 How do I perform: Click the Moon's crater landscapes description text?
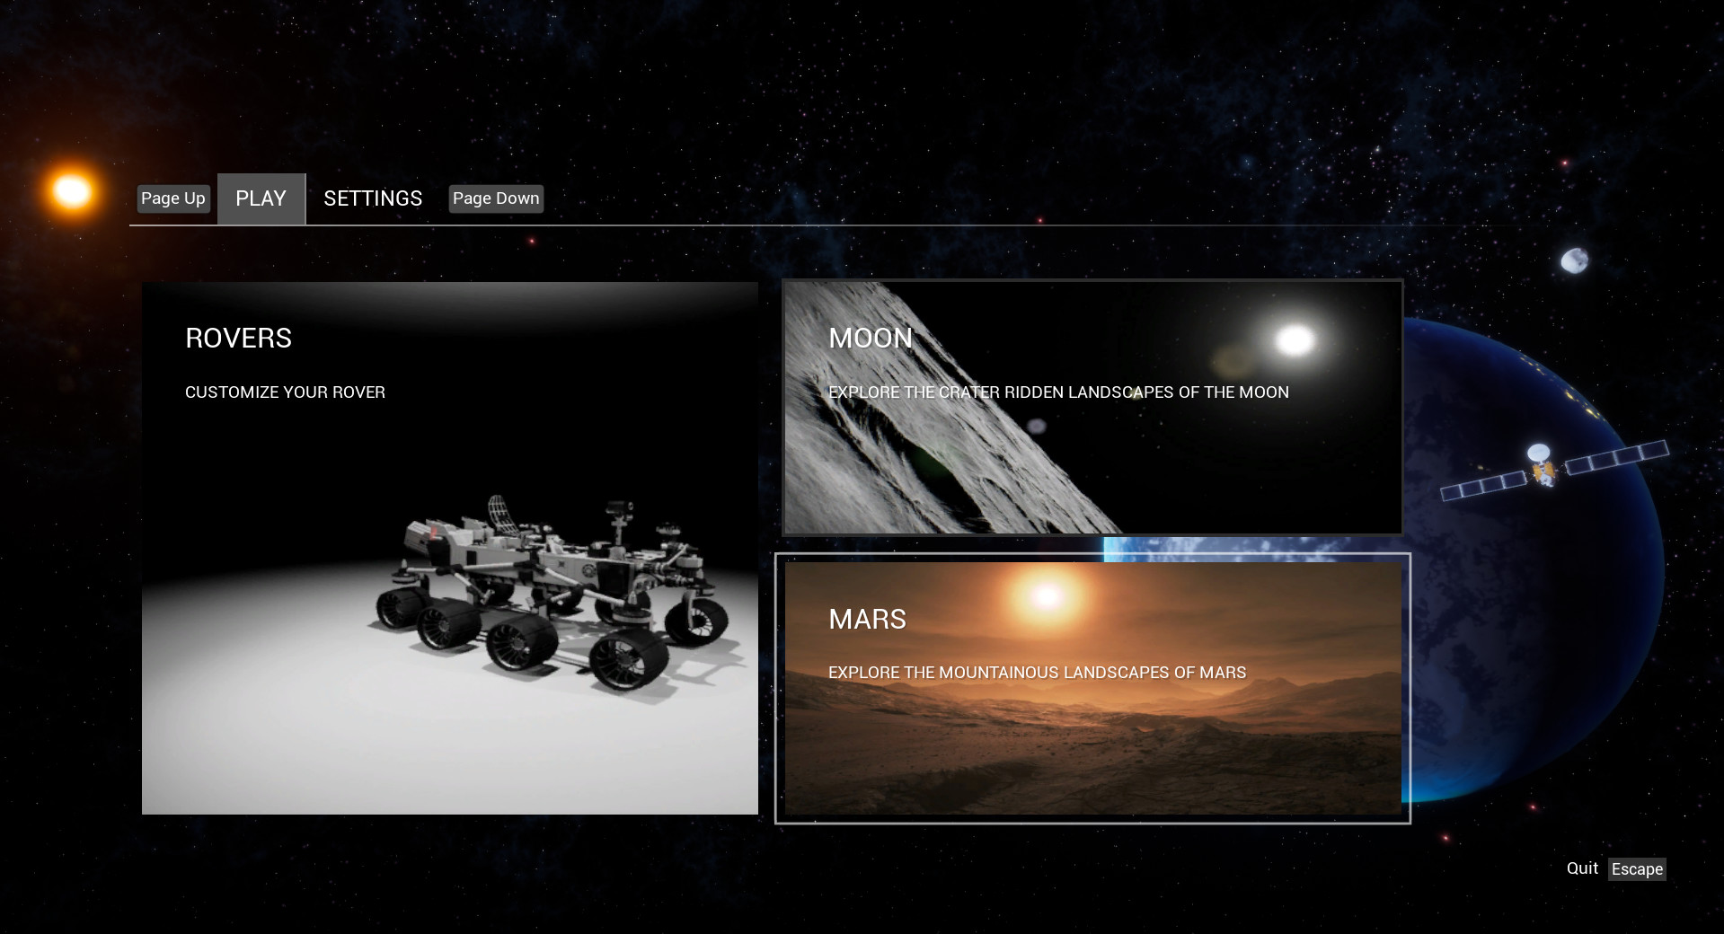point(1058,392)
